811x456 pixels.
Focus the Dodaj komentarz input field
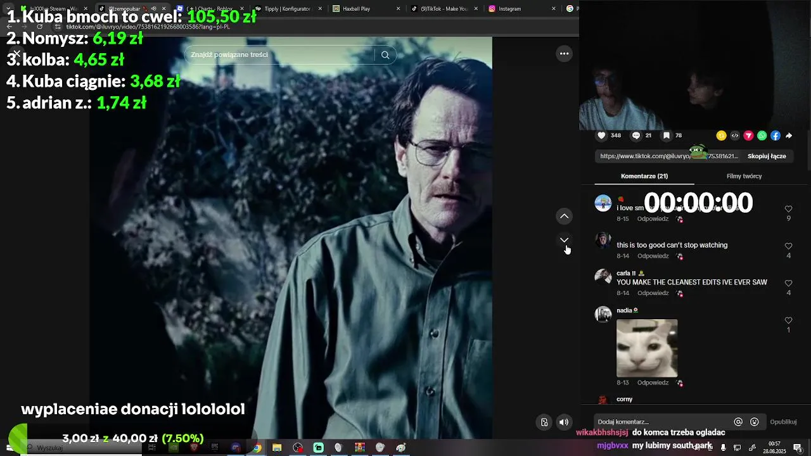[662, 422]
